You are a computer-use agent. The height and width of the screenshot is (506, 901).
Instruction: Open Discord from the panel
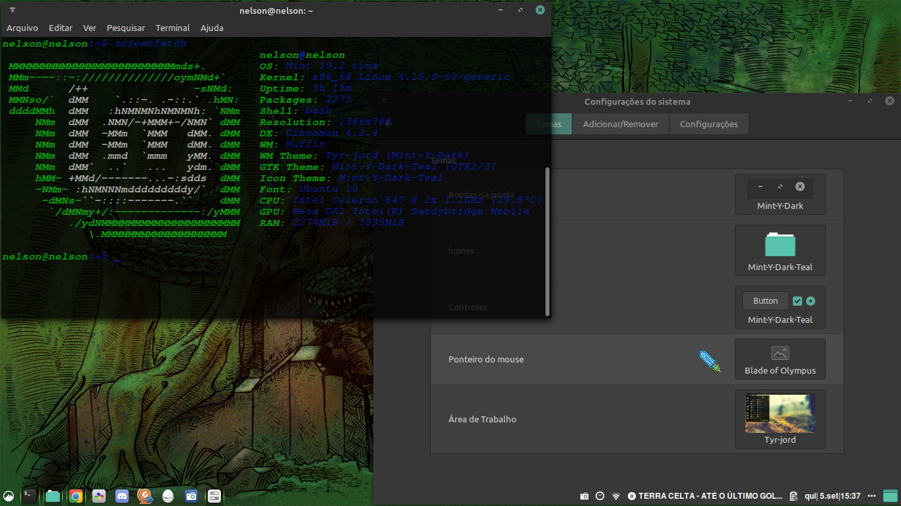pyautogui.click(x=122, y=496)
